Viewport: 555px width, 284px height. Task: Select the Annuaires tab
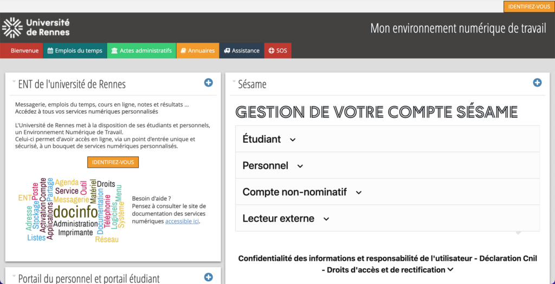pyautogui.click(x=198, y=50)
